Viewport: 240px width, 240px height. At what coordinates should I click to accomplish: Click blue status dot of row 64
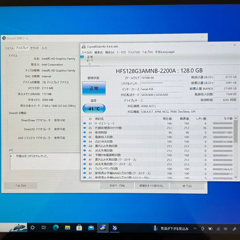(84, 141)
